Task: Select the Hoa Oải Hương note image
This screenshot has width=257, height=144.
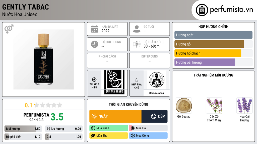Action: coord(244,106)
